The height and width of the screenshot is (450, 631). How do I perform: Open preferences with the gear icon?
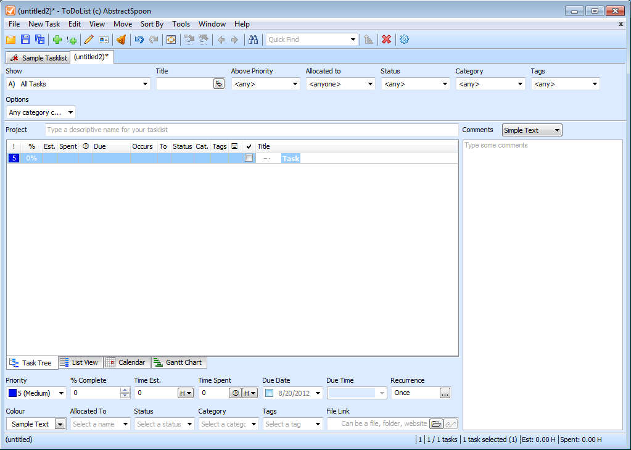click(404, 40)
